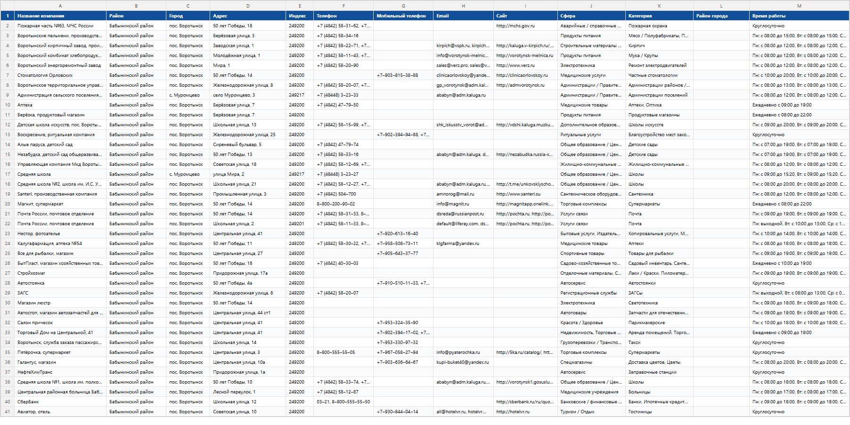
Task: Click the "Время работы" header cell
Action: [x=799, y=16]
